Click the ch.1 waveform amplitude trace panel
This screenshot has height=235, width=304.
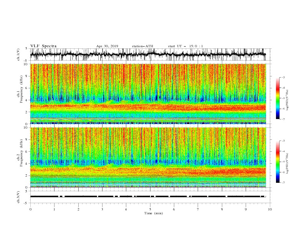[x=150, y=55]
